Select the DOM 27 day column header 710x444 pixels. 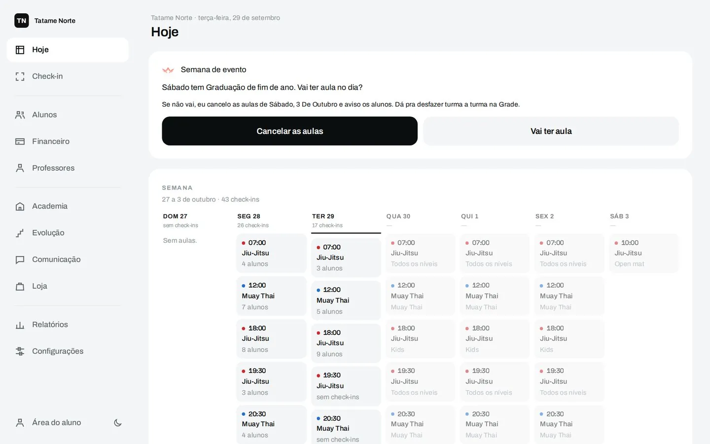(197, 221)
